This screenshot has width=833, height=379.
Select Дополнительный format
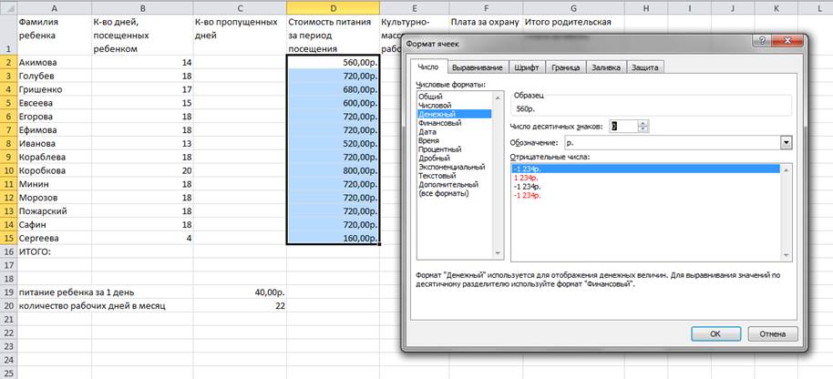[455, 185]
